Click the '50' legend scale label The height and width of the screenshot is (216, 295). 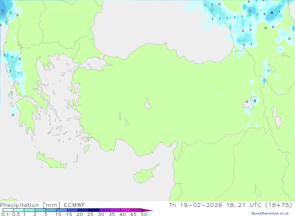pyautogui.click(x=144, y=214)
